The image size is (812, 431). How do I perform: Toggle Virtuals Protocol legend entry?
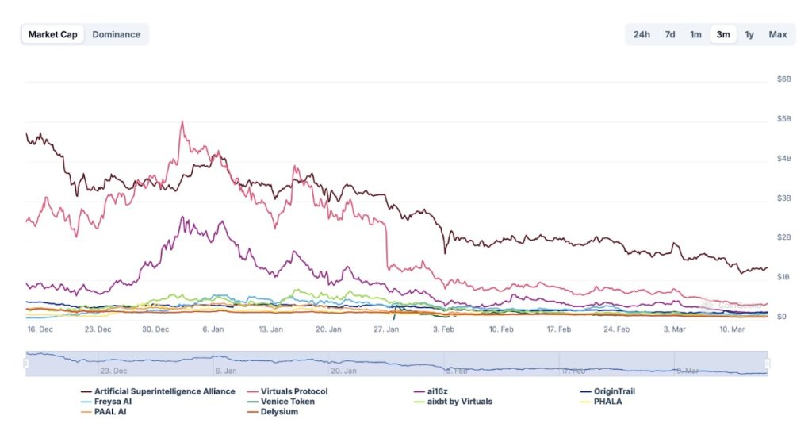(x=287, y=391)
